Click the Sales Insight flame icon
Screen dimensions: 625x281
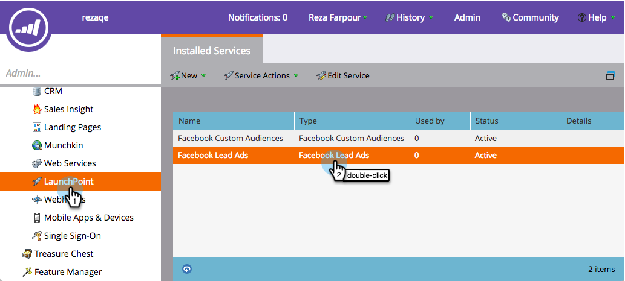(x=37, y=109)
